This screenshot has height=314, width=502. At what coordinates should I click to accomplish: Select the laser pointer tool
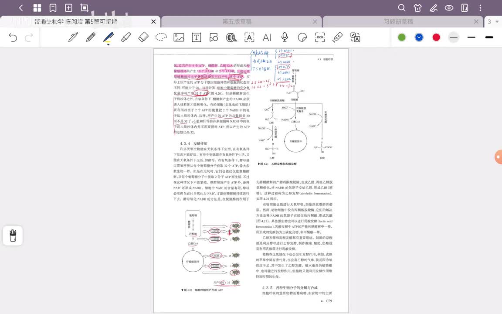(x=337, y=37)
